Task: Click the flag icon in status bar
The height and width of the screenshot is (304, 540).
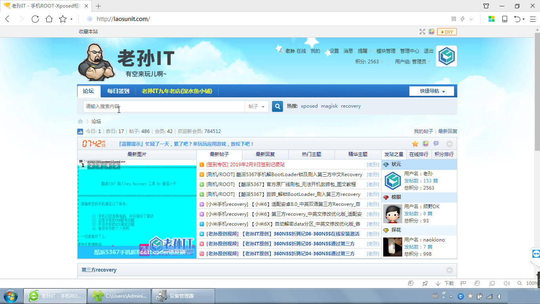Action: point(463,283)
